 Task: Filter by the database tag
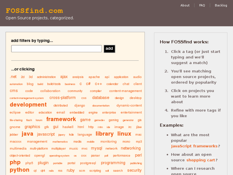tap(101, 98)
